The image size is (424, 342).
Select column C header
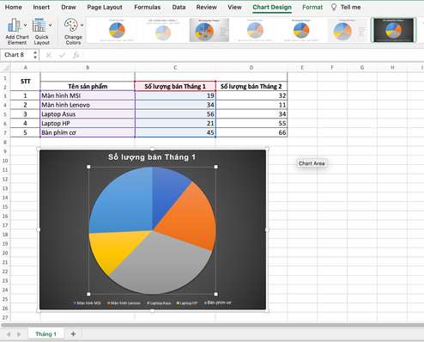point(175,68)
